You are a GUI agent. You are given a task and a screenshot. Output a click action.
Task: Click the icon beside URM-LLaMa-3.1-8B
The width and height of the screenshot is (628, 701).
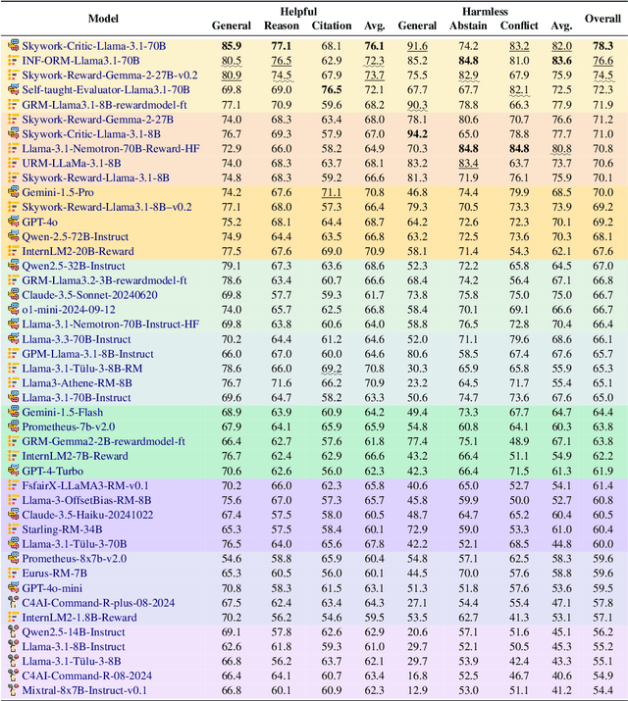14,163
